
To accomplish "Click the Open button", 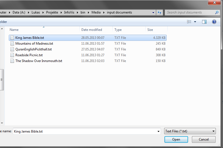I will tap(176, 139).
